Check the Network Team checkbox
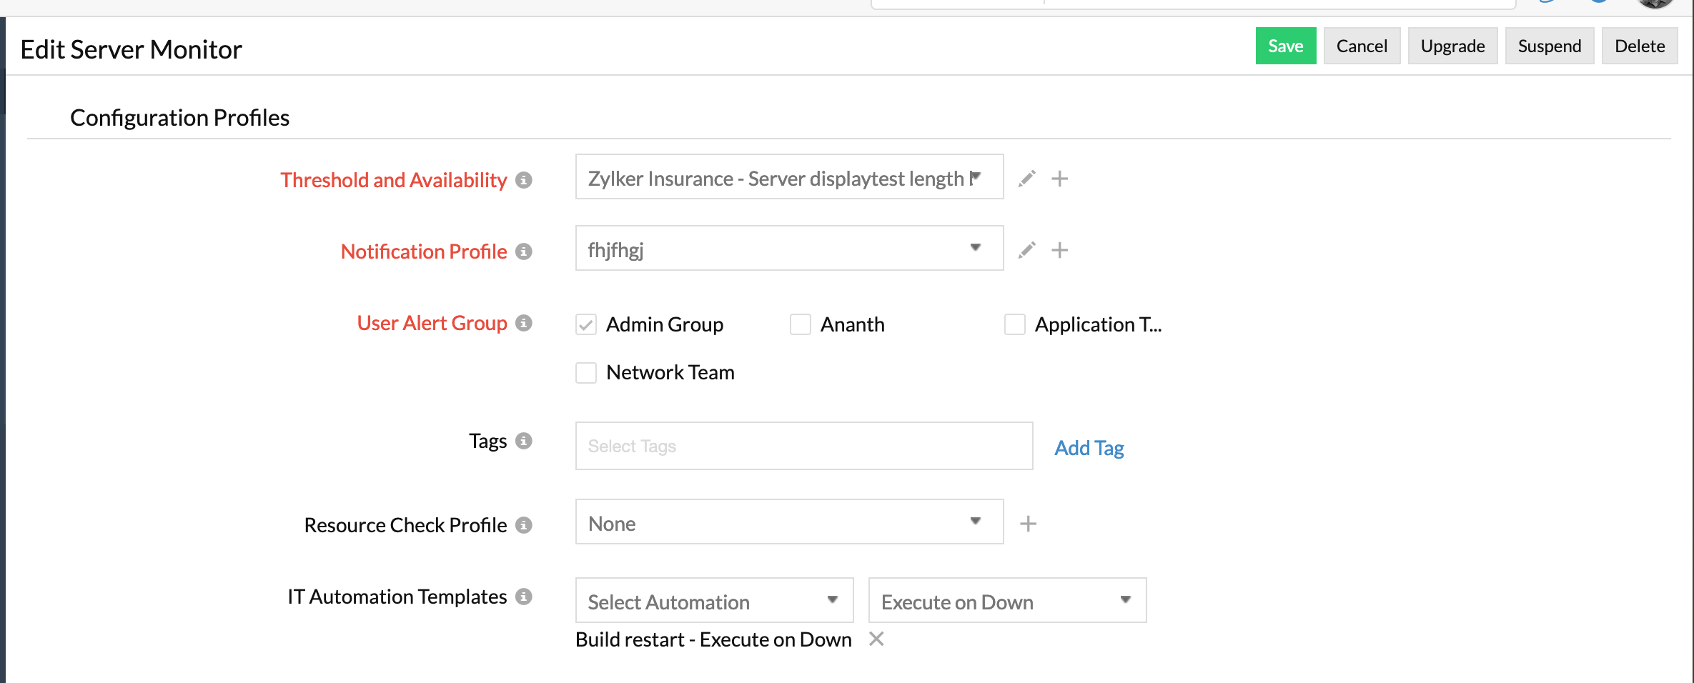This screenshot has height=683, width=1694. coord(586,373)
